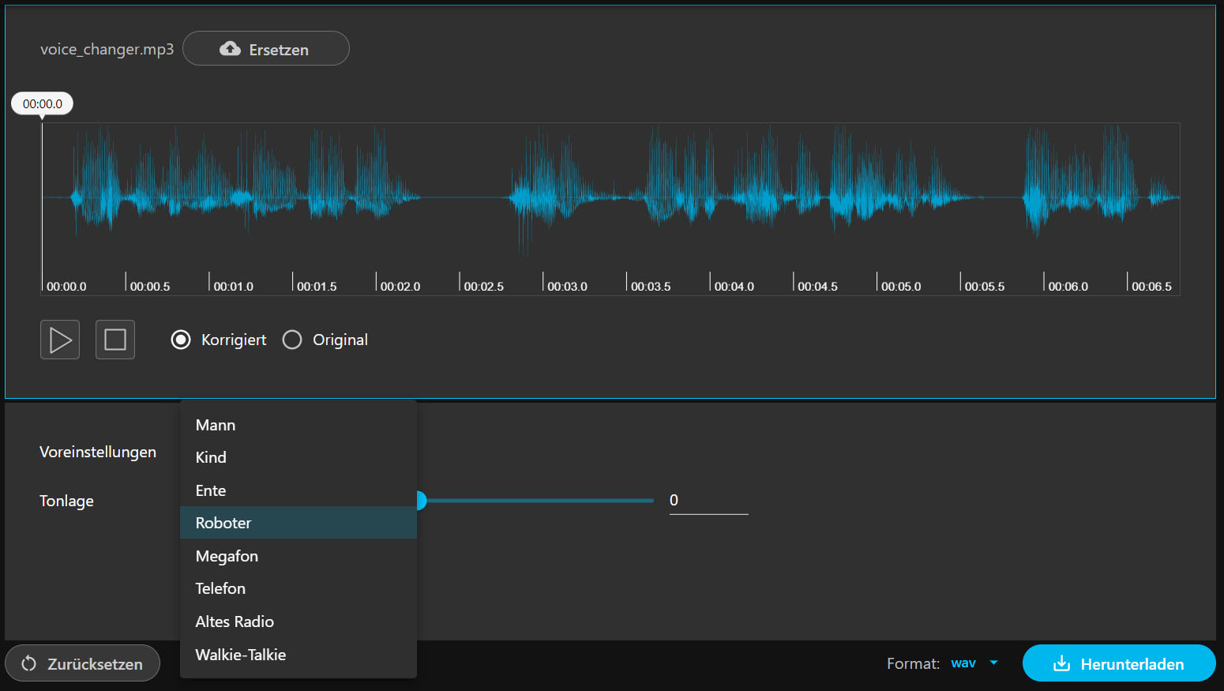Open the wav format dropdown arrow

993,663
